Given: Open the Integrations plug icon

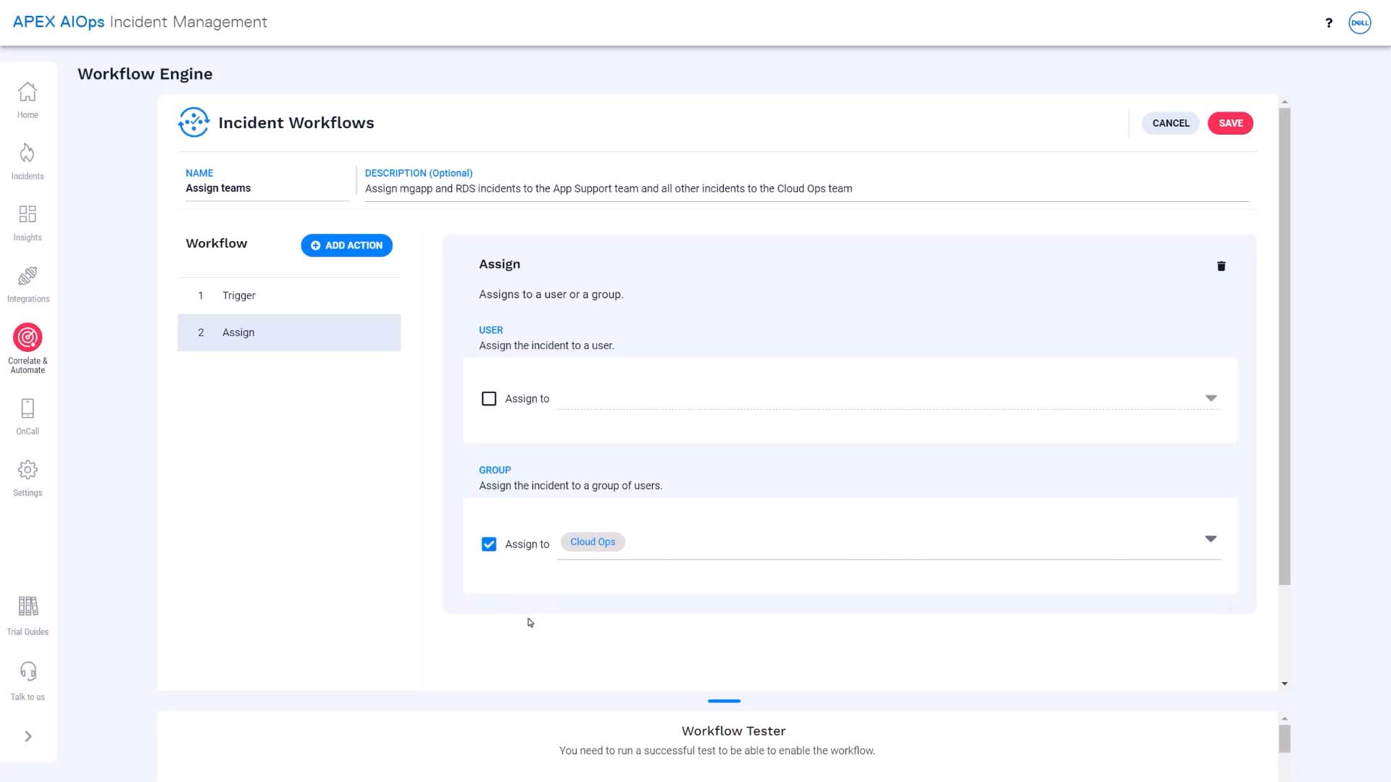Looking at the screenshot, I should coord(28,276).
